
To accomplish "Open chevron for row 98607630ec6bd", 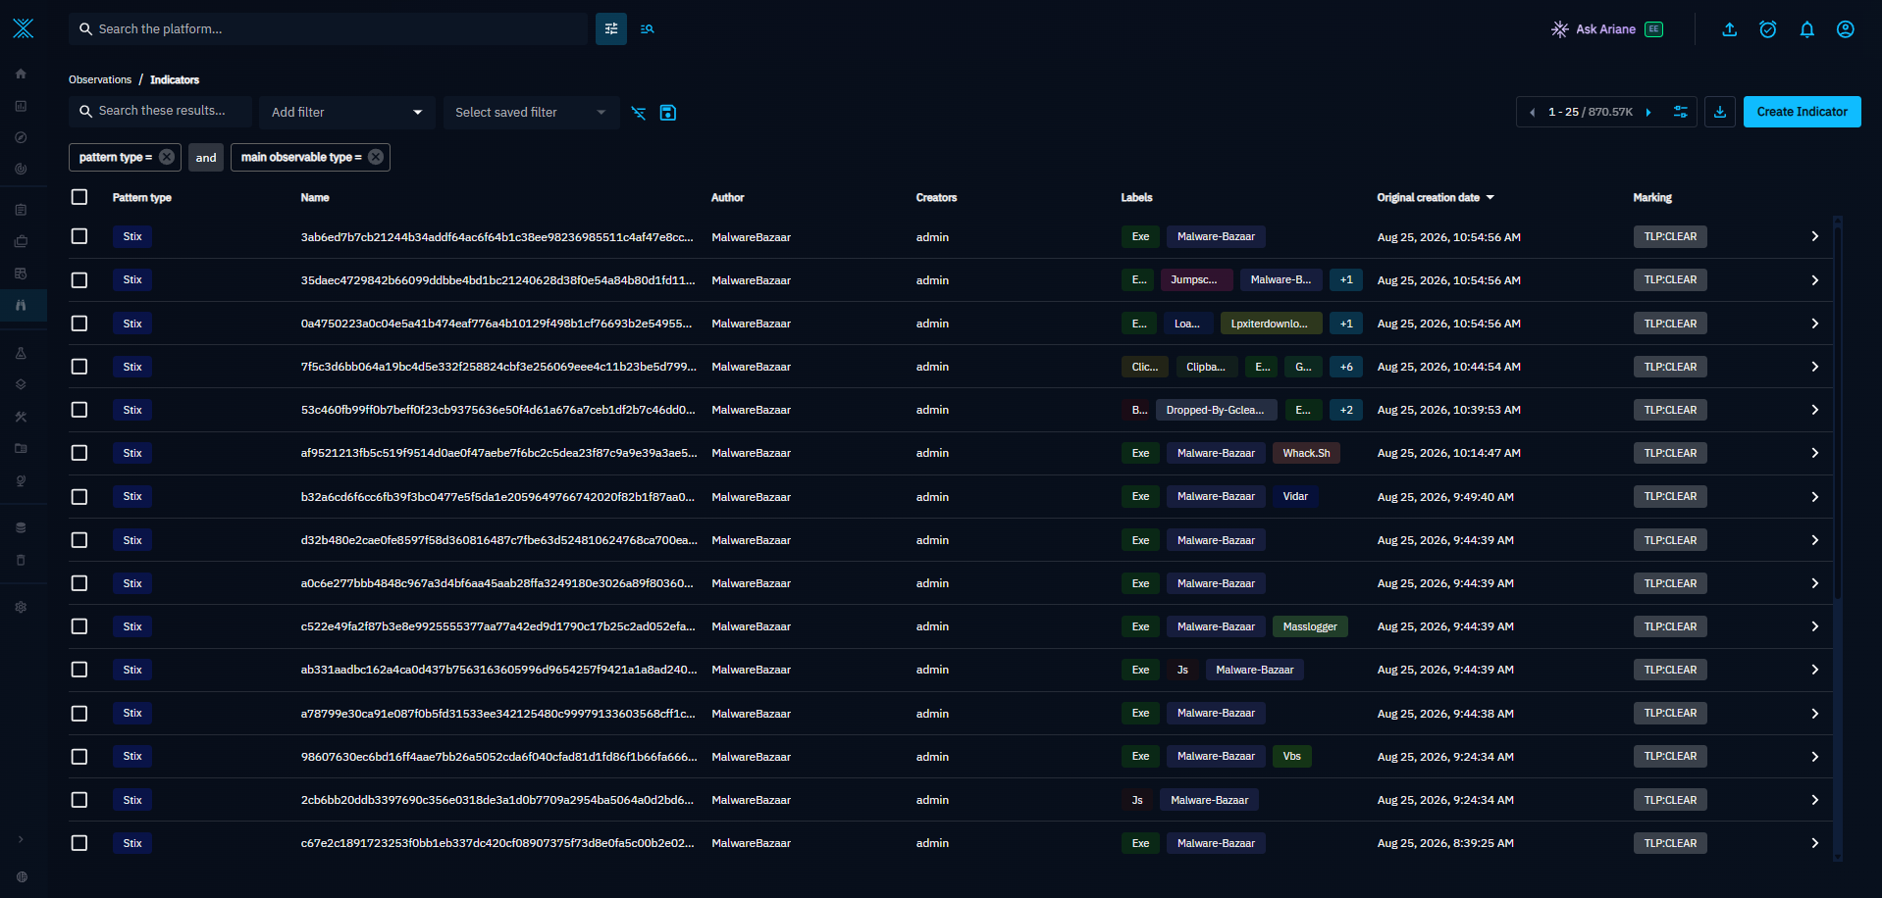I will click(x=1815, y=757).
